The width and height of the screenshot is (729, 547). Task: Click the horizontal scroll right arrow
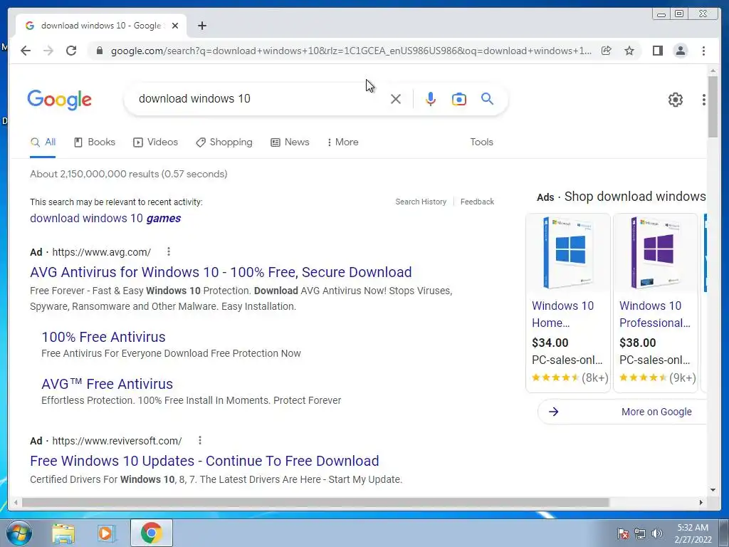(701, 502)
